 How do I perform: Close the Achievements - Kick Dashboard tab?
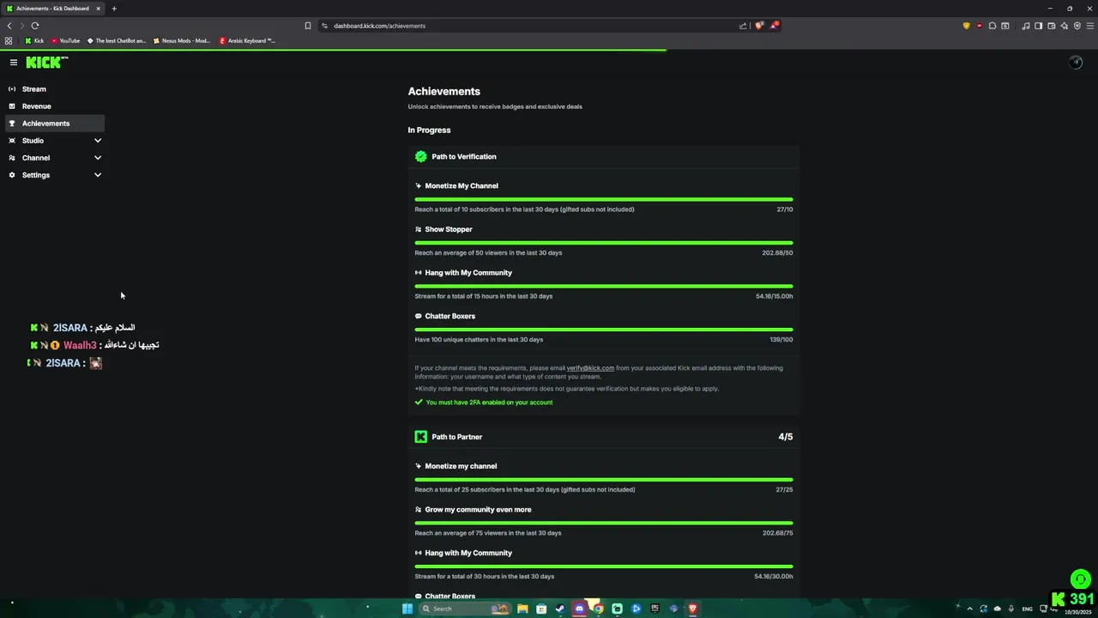pyautogui.click(x=98, y=9)
